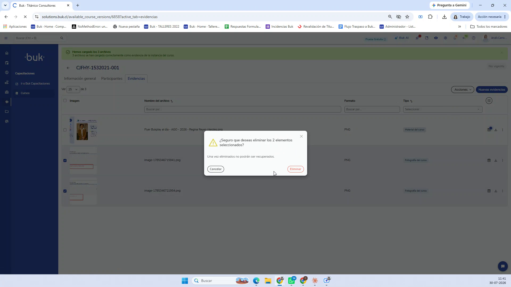The height and width of the screenshot is (287, 511).
Task: Click the Formato search field
Action: tap(372, 109)
